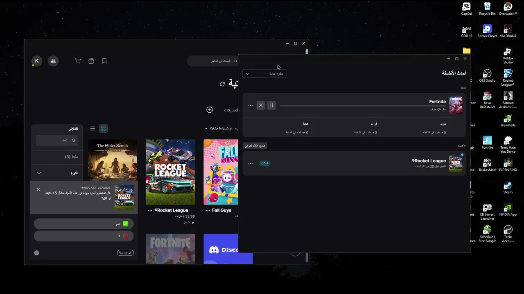This screenshot has height=294, width=524.
Task: Select the Brawlhalla desktop icon
Action: point(508,121)
